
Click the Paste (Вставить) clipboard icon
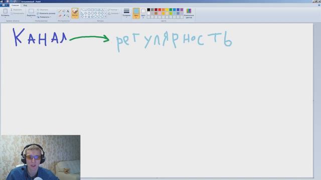6,11
